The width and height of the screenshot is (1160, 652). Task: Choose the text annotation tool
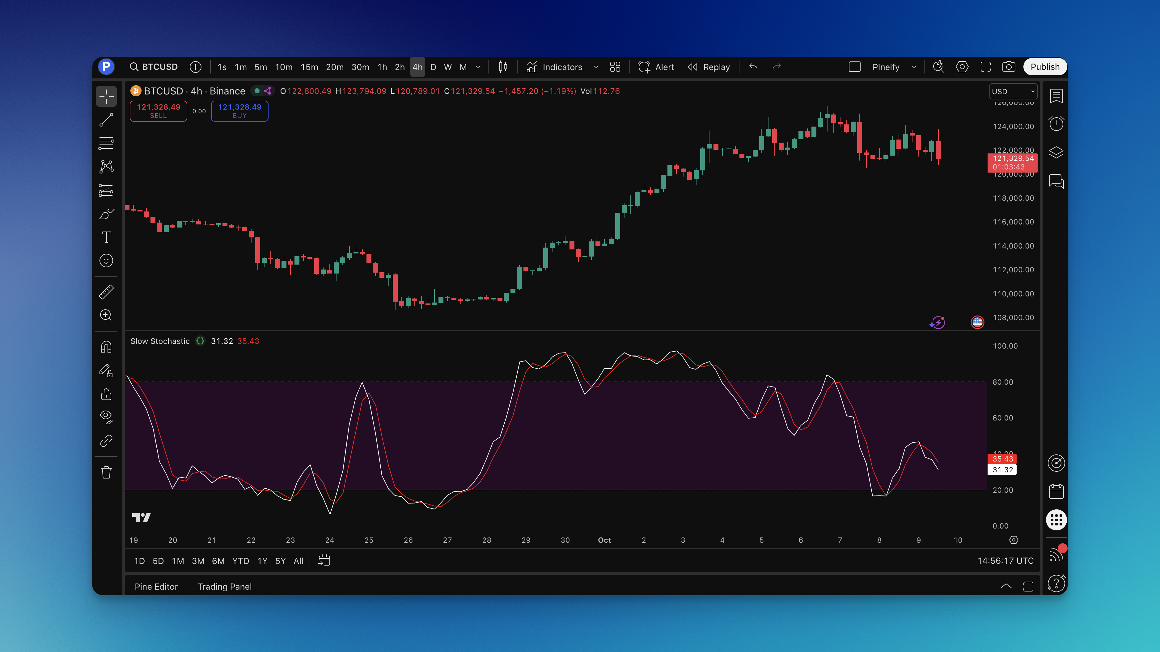[x=106, y=237]
